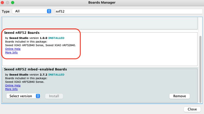This screenshot has height=114, width=204.
Task: Click the search field containing nrf52
Action: (x=129, y=11)
